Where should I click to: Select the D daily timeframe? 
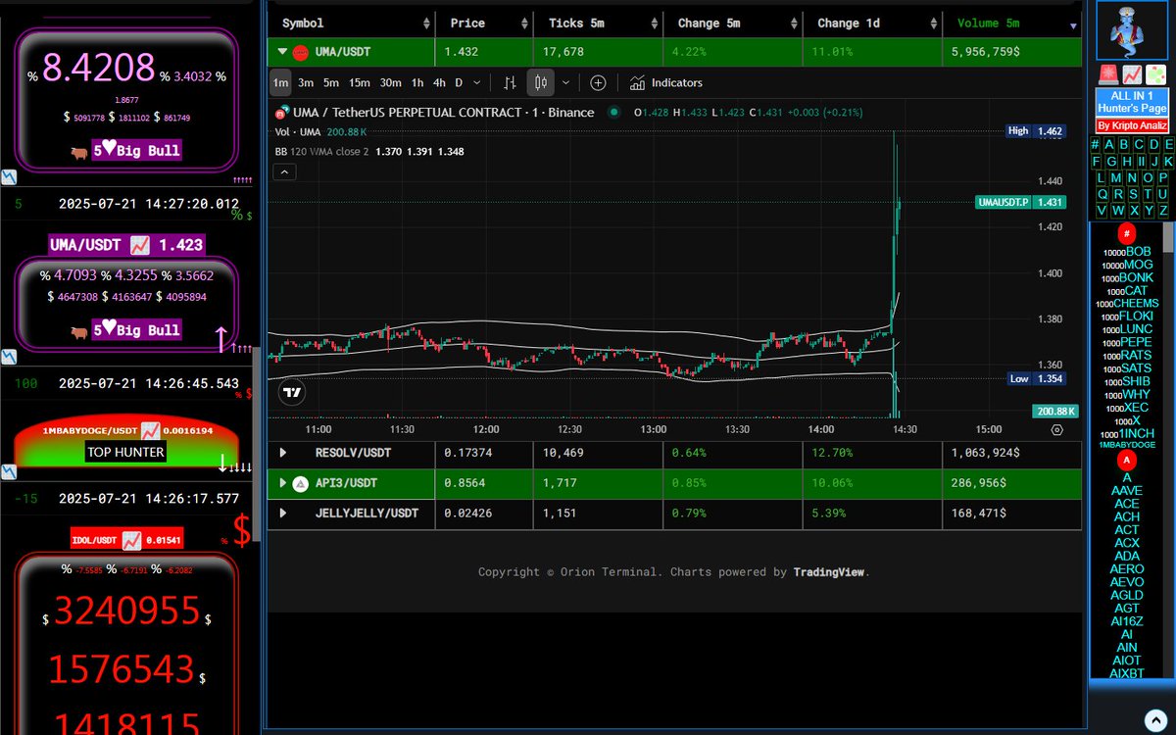point(459,83)
